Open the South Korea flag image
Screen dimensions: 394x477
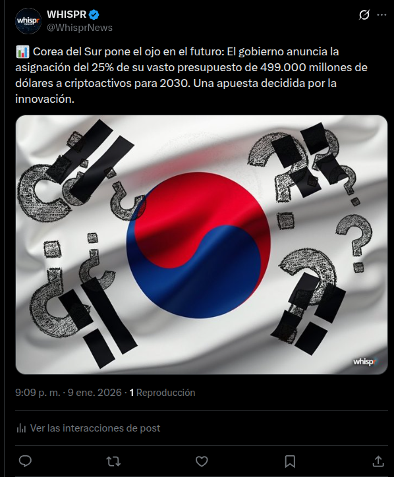(202, 244)
